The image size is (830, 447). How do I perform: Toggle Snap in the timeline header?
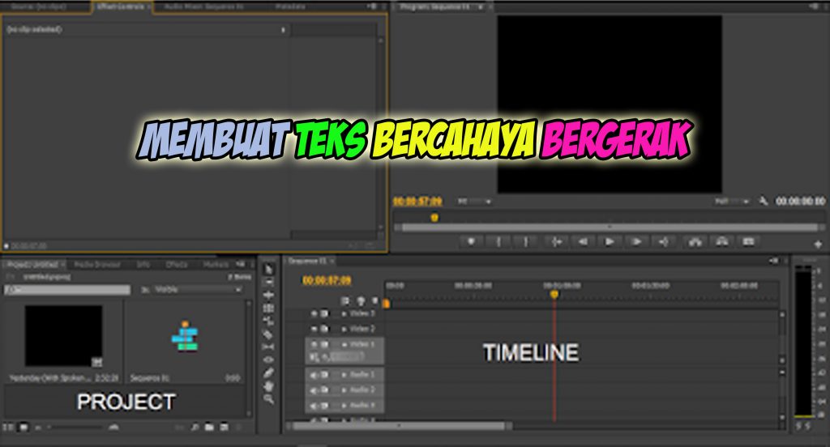click(x=345, y=301)
